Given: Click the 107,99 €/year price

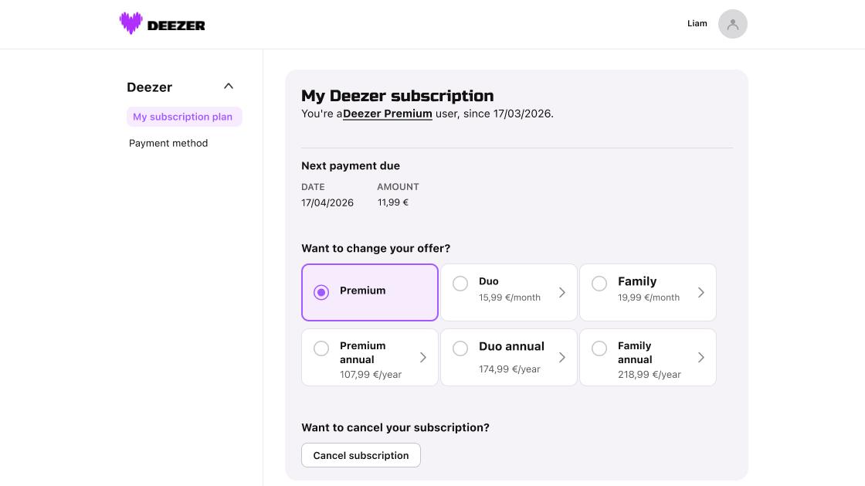Looking at the screenshot, I should pyautogui.click(x=371, y=375).
